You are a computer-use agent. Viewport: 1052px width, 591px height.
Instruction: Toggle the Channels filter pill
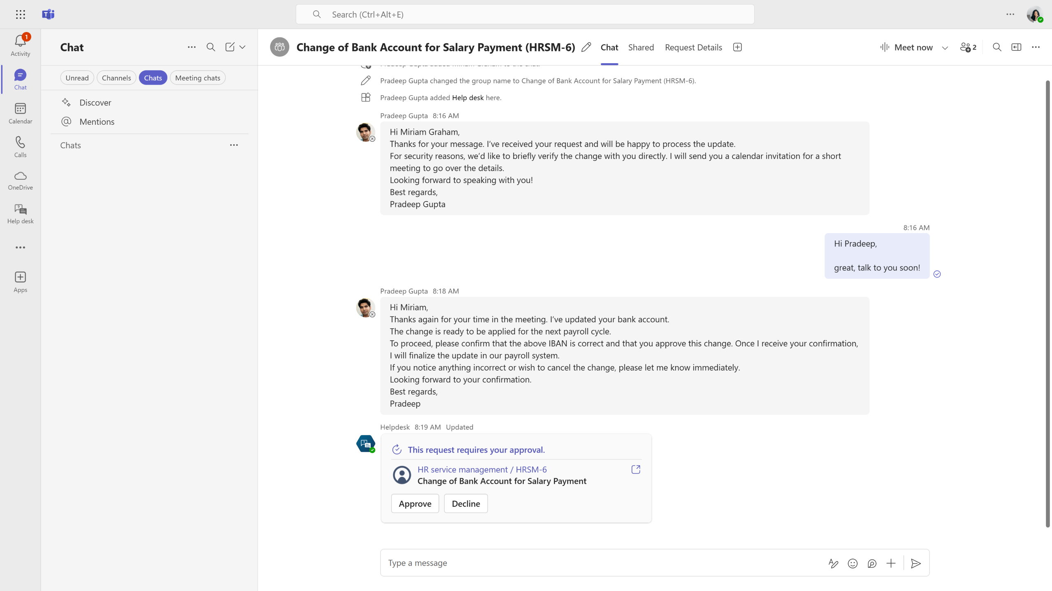coord(116,78)
